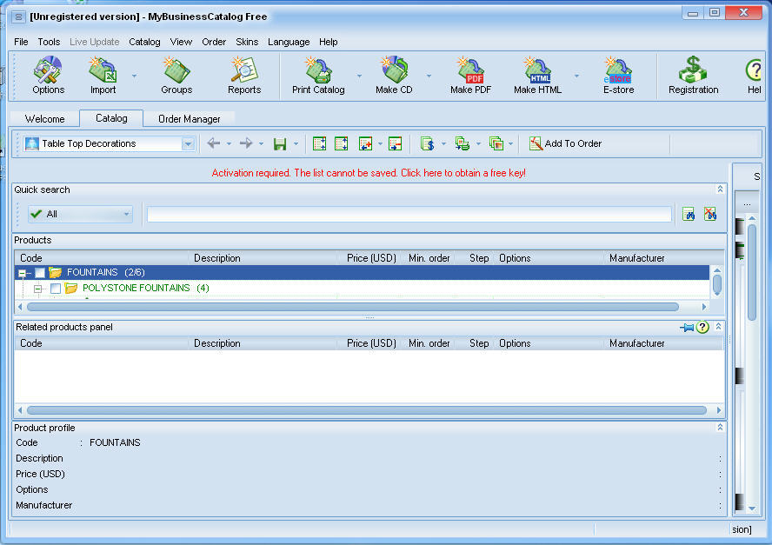Open the Skins menu
This screenshot has height=545, width=772.
pyautogui.click(x=247, y=42)
